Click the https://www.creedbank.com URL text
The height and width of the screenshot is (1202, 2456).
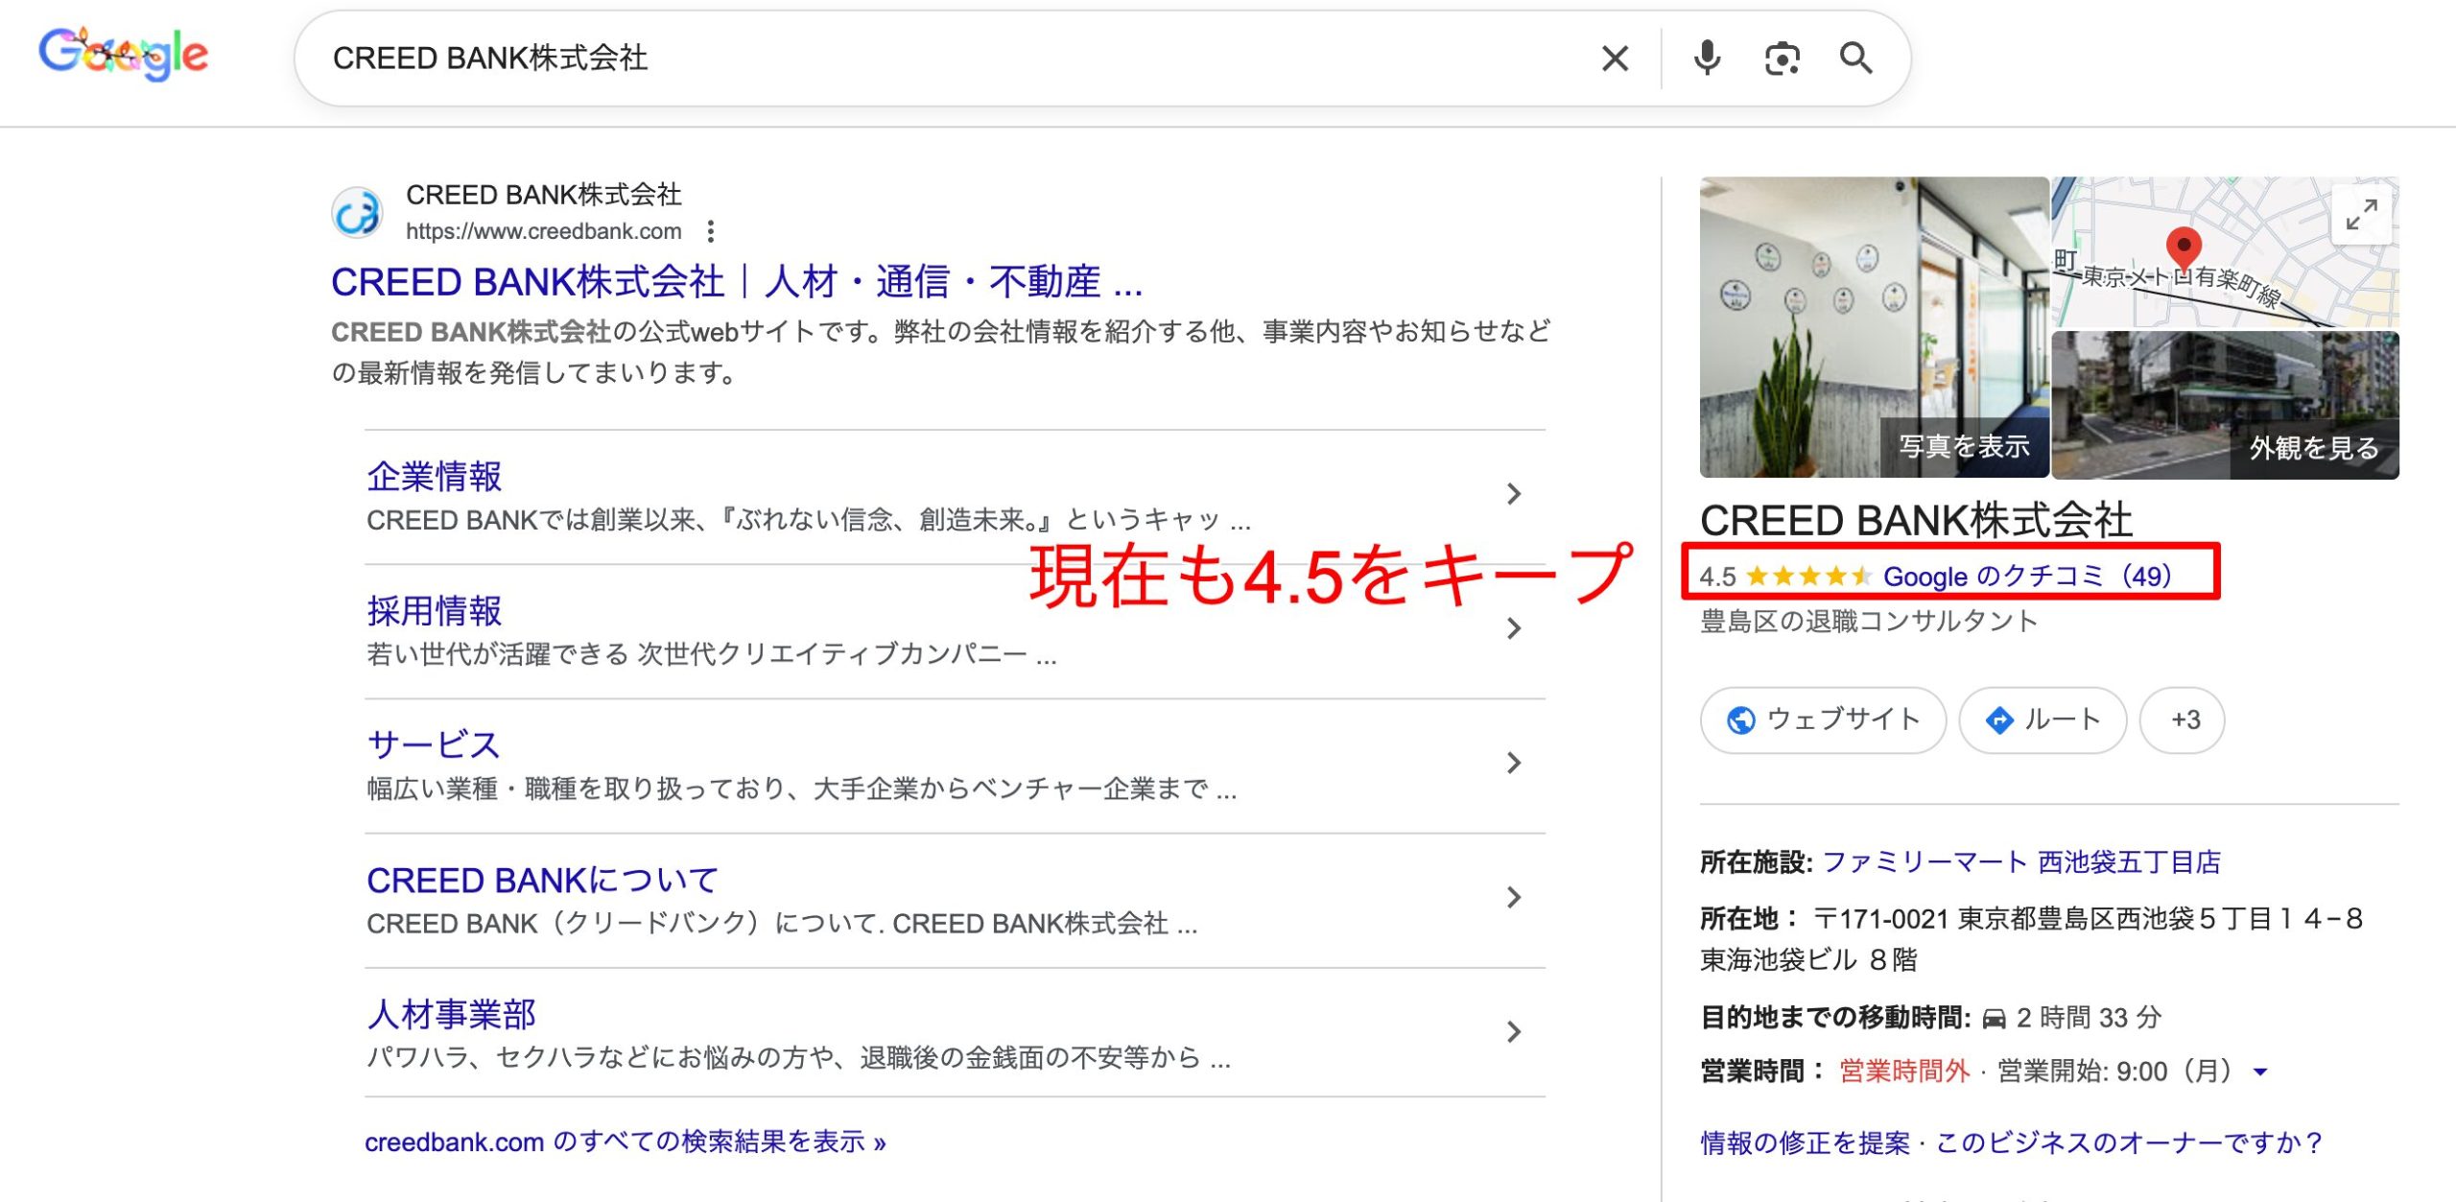(544, 231)
